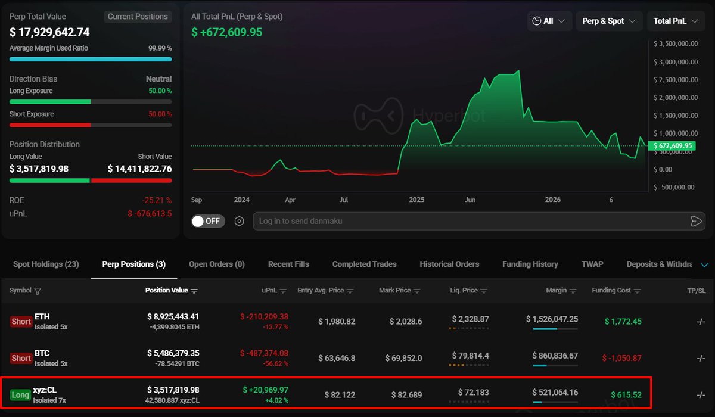Viewport: 715px width, 417px height.
Task: Click the Short Value $14,411,822.76
Action: click(139, 169)
